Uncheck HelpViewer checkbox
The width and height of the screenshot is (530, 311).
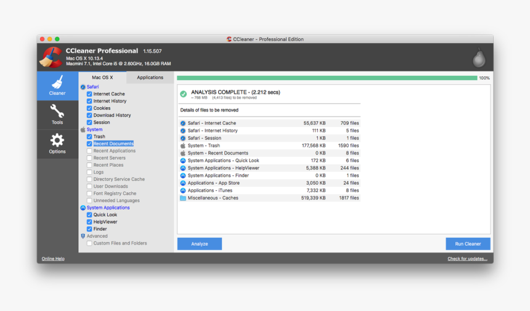coord(89,222)
